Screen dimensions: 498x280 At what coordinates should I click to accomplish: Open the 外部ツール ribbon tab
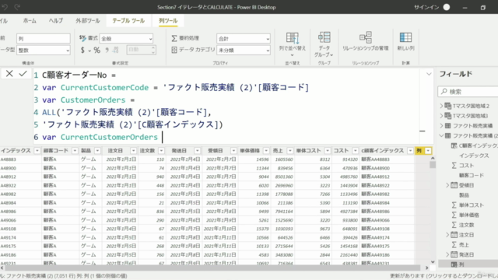[88, 21]
